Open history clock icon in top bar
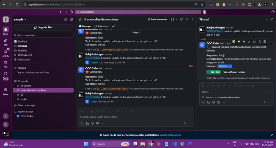The height and width of the screenshot is (148, 276). [x=71, y=12]
